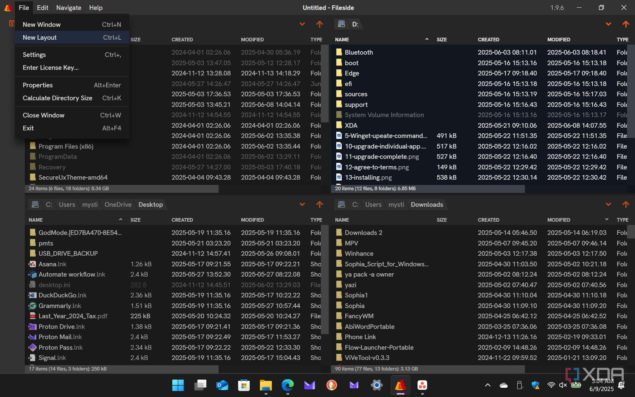Open File Explorer from the taskbar
Image resolution: width=635 pixels, height=397 pixels.
266,385
